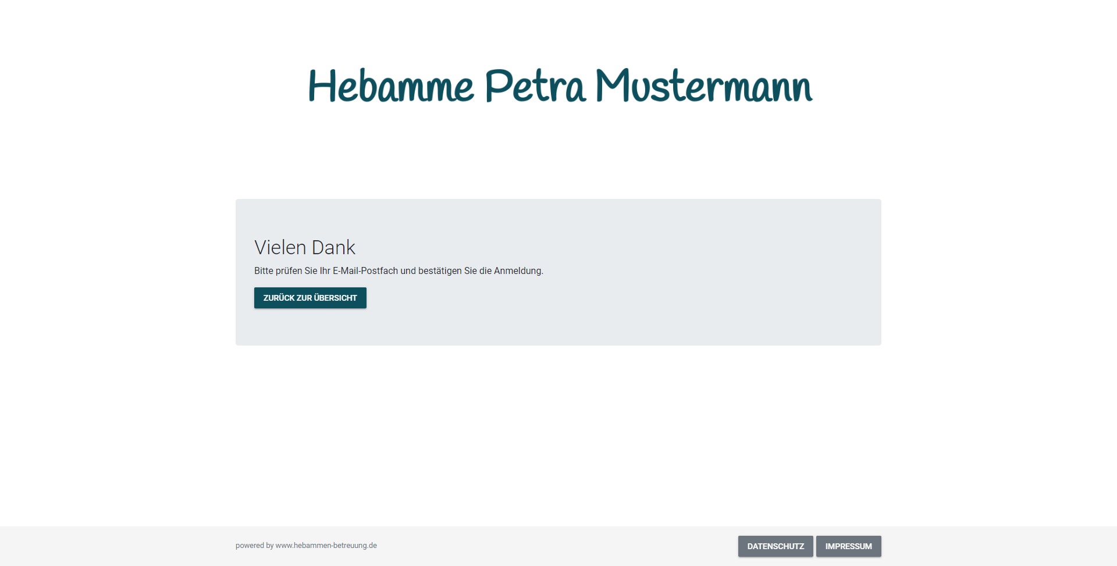Click the name Petra in the title
The image size is (1117, 566).
(535, 86)
